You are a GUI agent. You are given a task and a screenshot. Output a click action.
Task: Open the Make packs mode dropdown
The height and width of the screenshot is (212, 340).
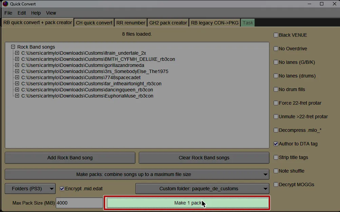point(137,174)
